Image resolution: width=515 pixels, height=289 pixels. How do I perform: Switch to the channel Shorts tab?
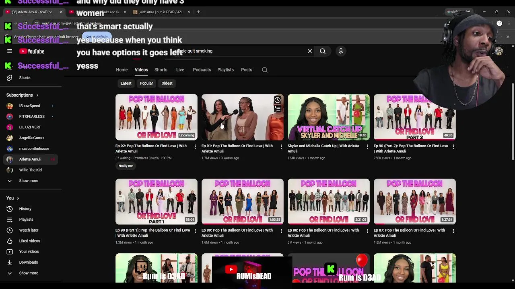click(x=161, y=70)
